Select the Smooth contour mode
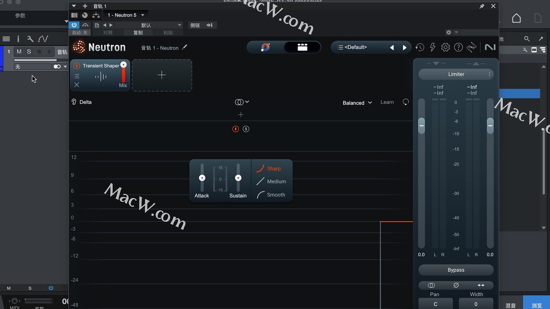Screen dimensions: 550x309 [271, 195]
